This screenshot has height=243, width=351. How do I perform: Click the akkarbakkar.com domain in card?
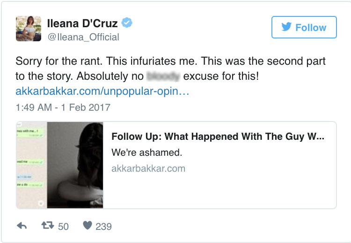tap(148, 168)
